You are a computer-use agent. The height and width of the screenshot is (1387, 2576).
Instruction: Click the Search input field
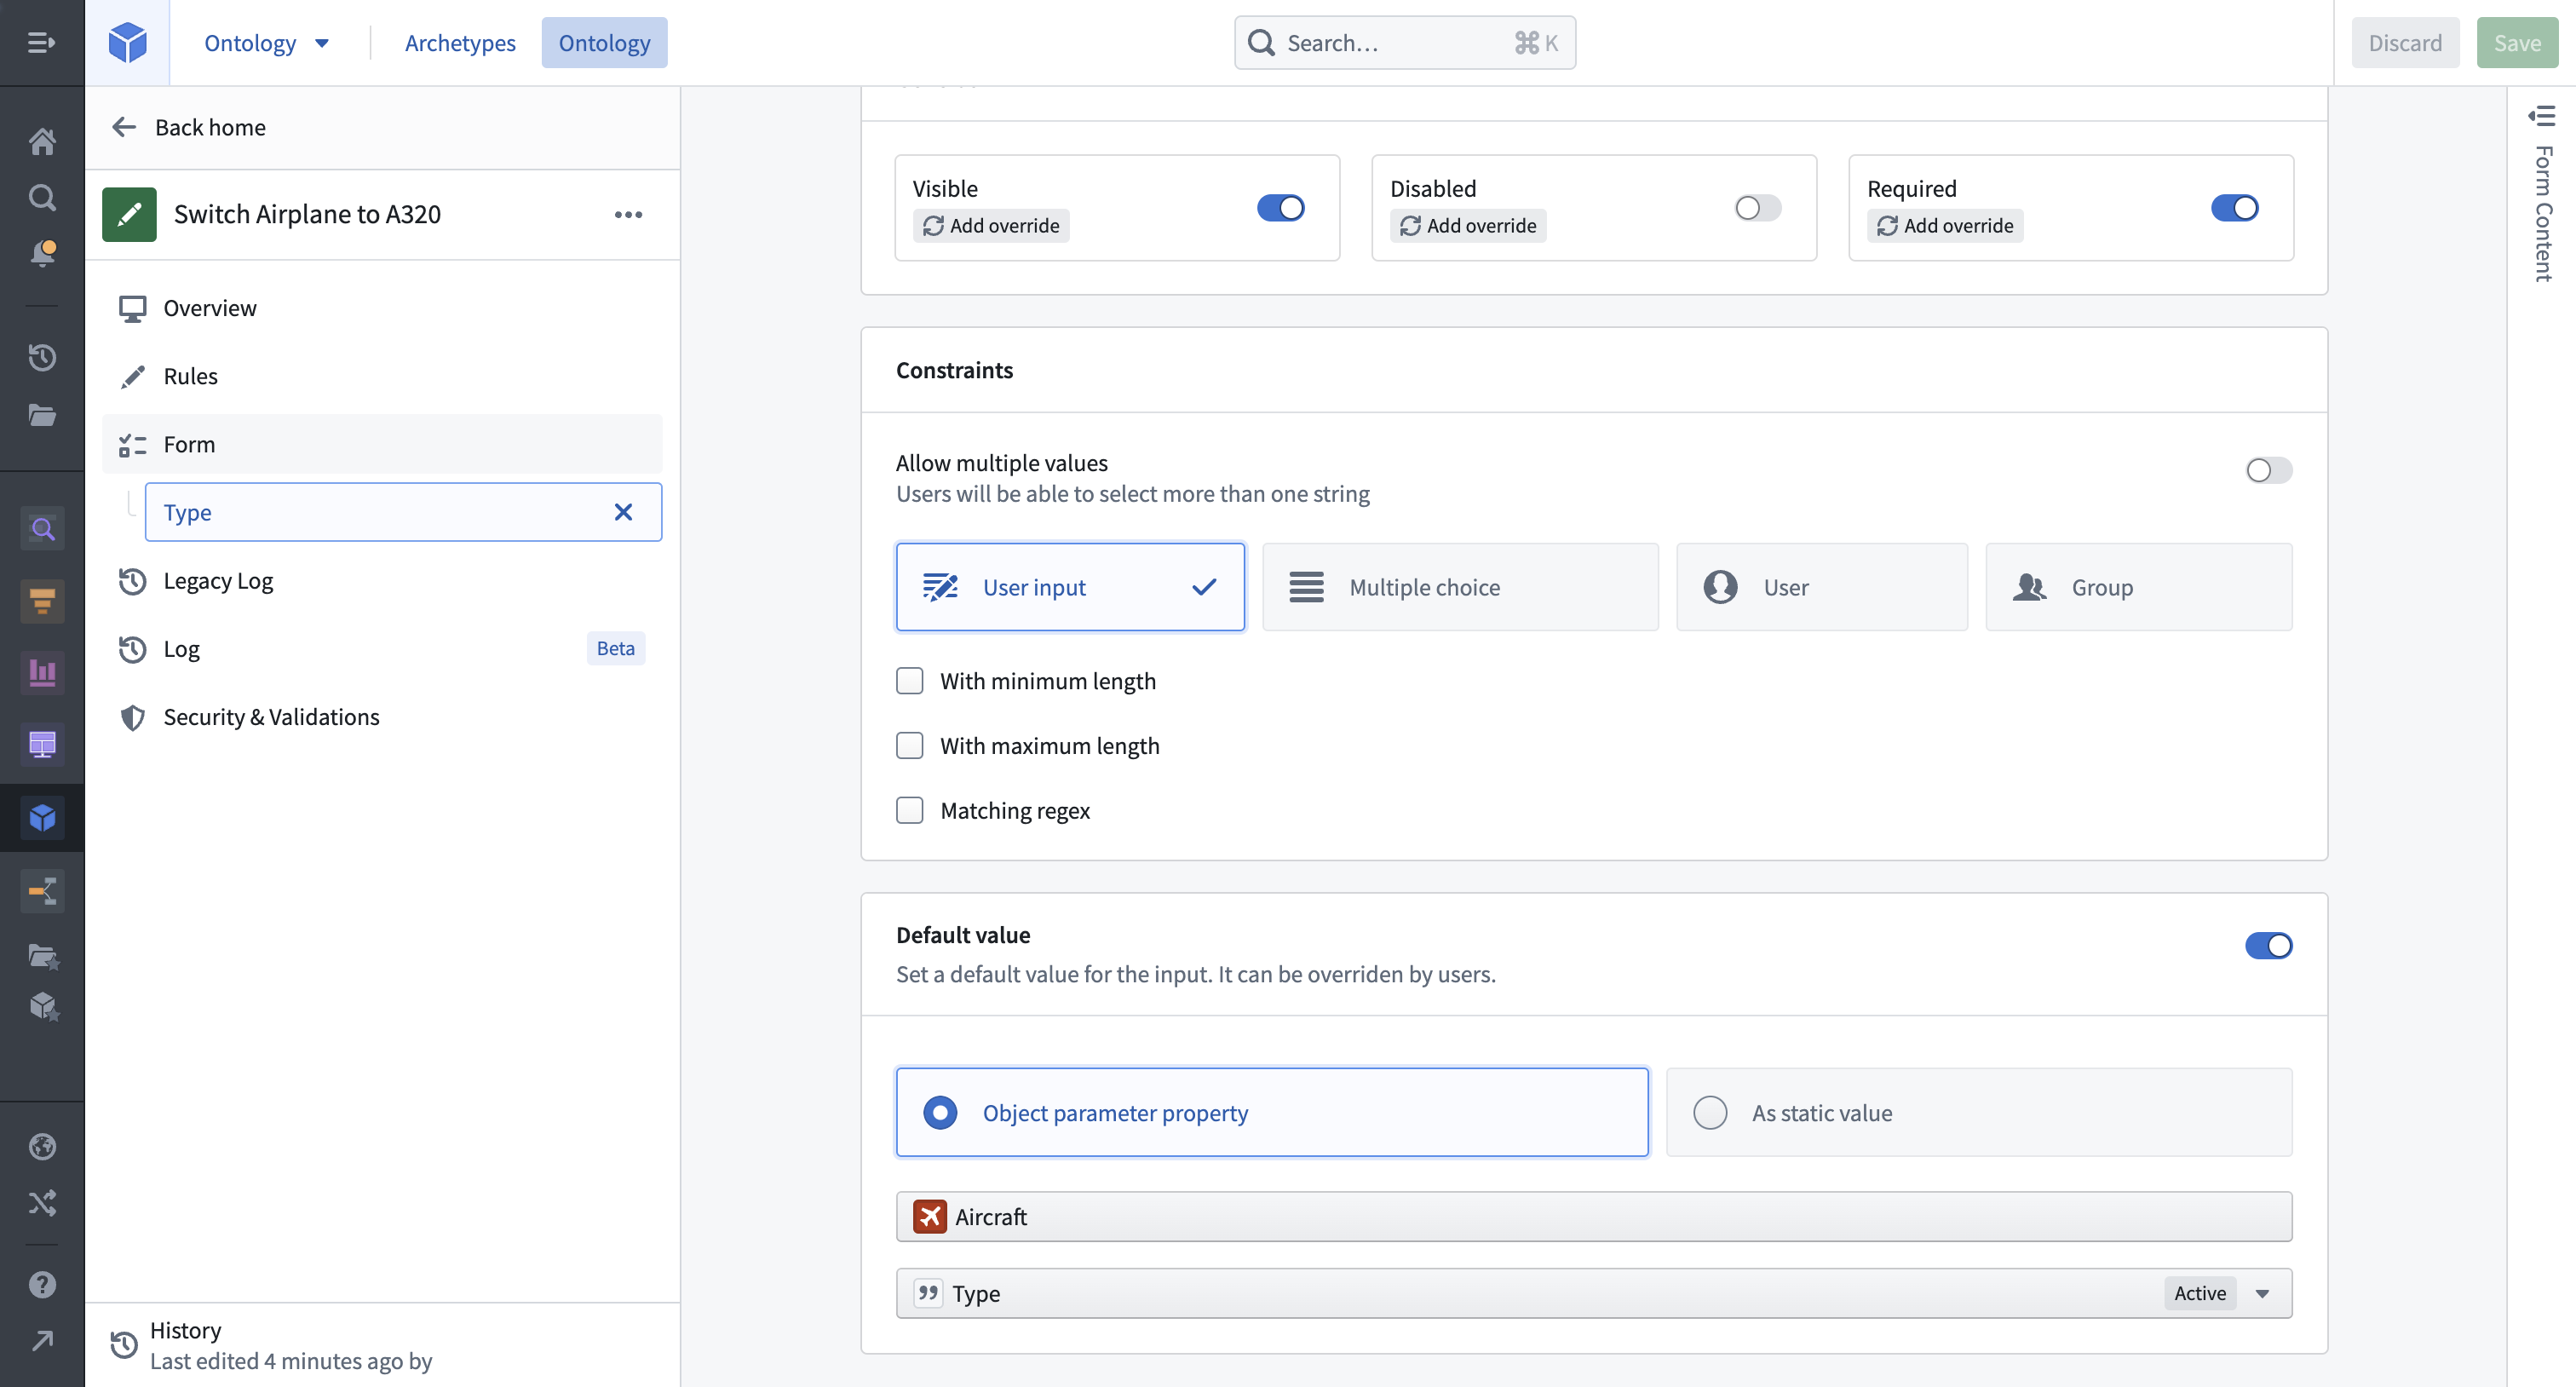tap(1404, 42)
